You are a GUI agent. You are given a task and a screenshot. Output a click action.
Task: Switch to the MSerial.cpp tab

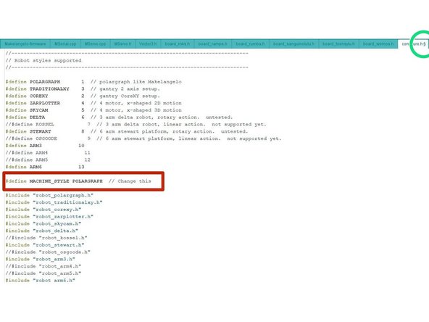click(65, 44)
